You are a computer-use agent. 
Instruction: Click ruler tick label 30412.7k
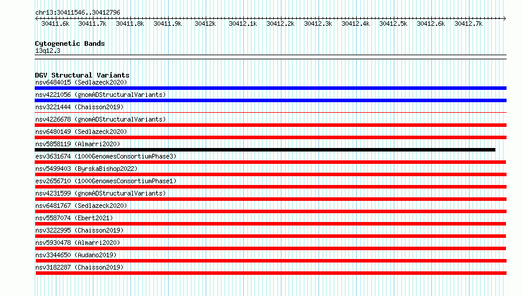(x=468, y=23)
